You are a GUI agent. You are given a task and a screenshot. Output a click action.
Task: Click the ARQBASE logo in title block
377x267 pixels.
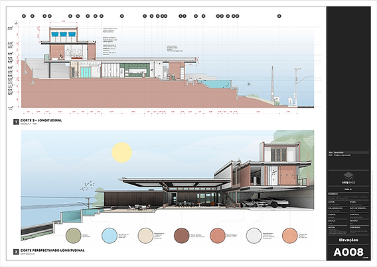tap(348, 178)
